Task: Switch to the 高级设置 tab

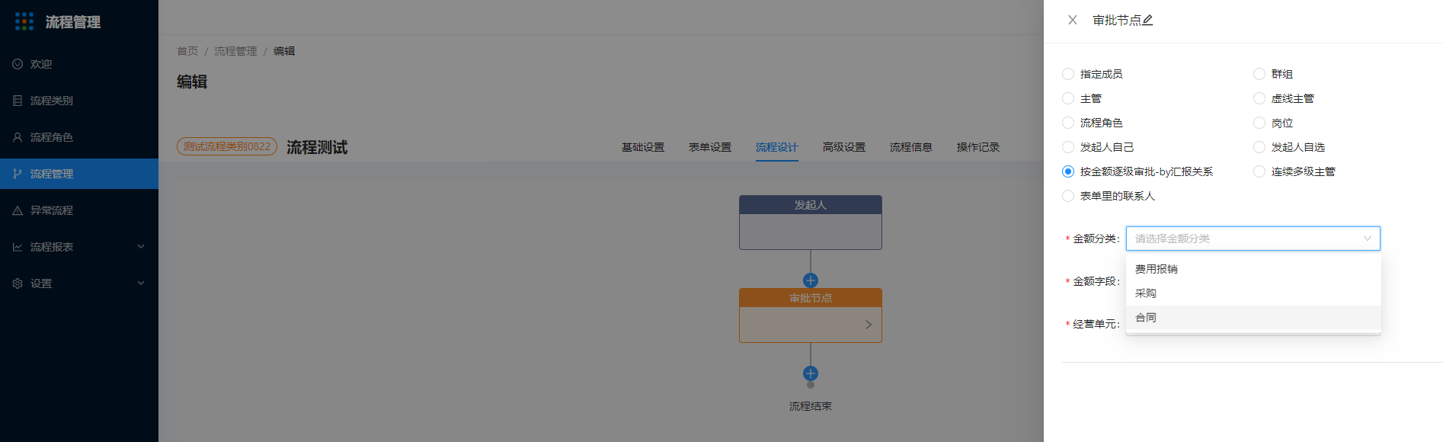Action: click(844, 147)
